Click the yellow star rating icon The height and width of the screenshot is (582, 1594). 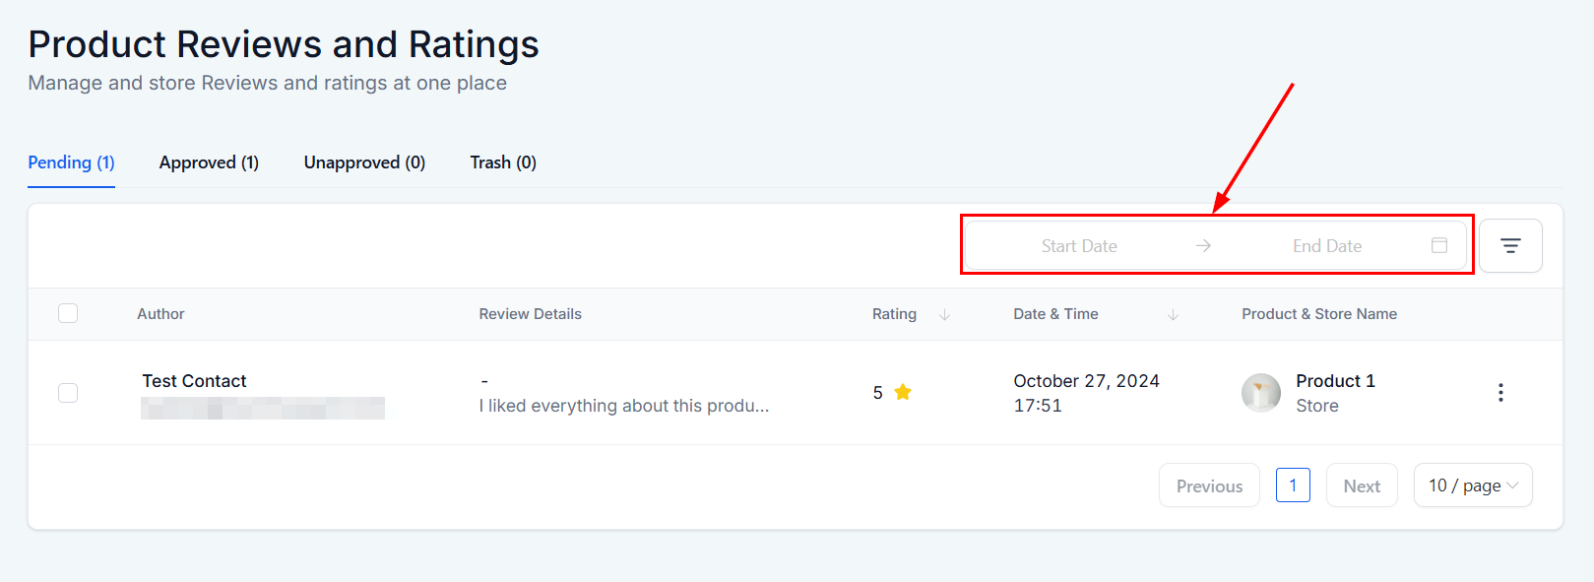tap(903, 392)
